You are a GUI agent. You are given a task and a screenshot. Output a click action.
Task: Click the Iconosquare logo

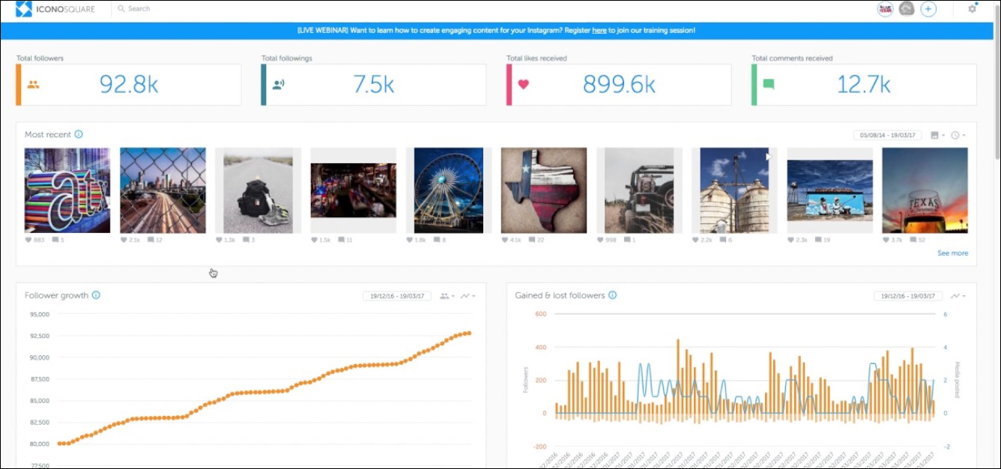pyautogui.click(x=55, y=9)
